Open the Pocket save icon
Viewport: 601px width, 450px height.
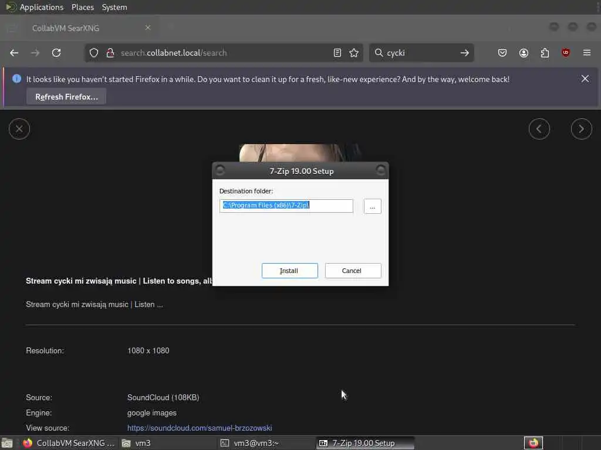pyautogui.click(x=502, y=53)
